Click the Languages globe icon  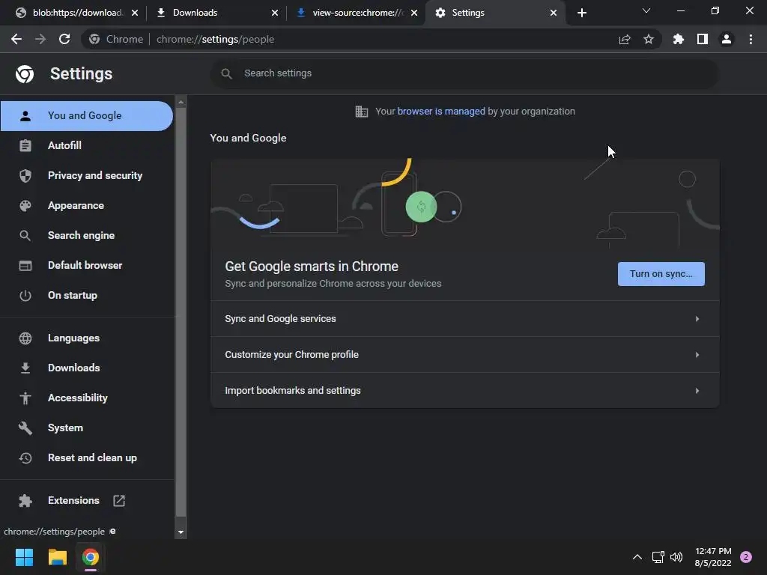(25, 338)
